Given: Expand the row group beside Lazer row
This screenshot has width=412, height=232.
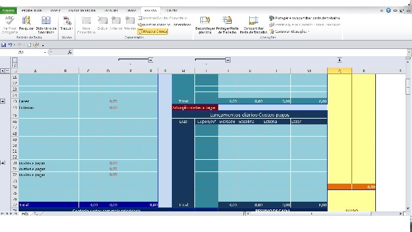Looking at the screenshot, I should pos(3,101).
